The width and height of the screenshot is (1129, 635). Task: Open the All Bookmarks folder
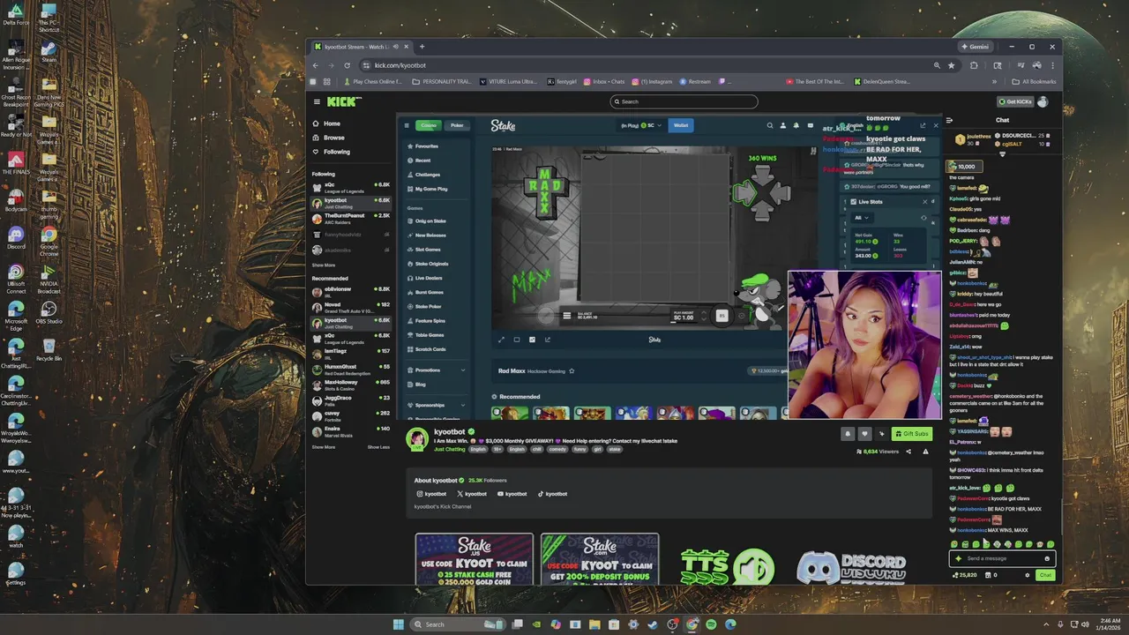point(1035,81)
